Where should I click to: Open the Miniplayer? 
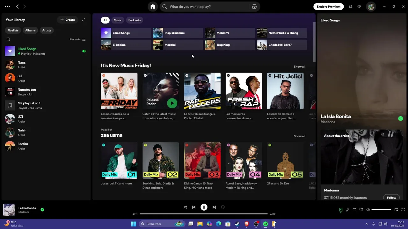396,210
